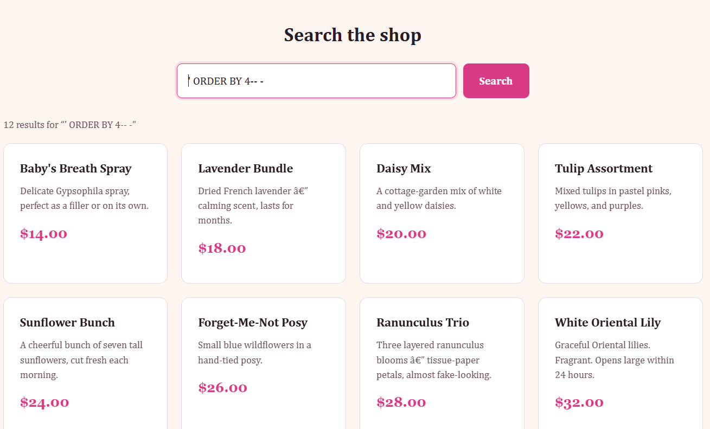Click the Daisy Mix description text

[x=438, y=199]
